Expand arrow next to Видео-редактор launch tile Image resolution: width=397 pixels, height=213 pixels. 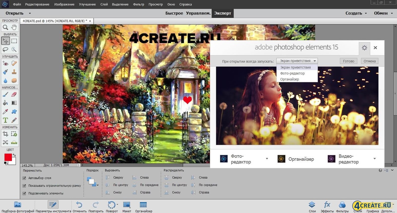[375, 159]
